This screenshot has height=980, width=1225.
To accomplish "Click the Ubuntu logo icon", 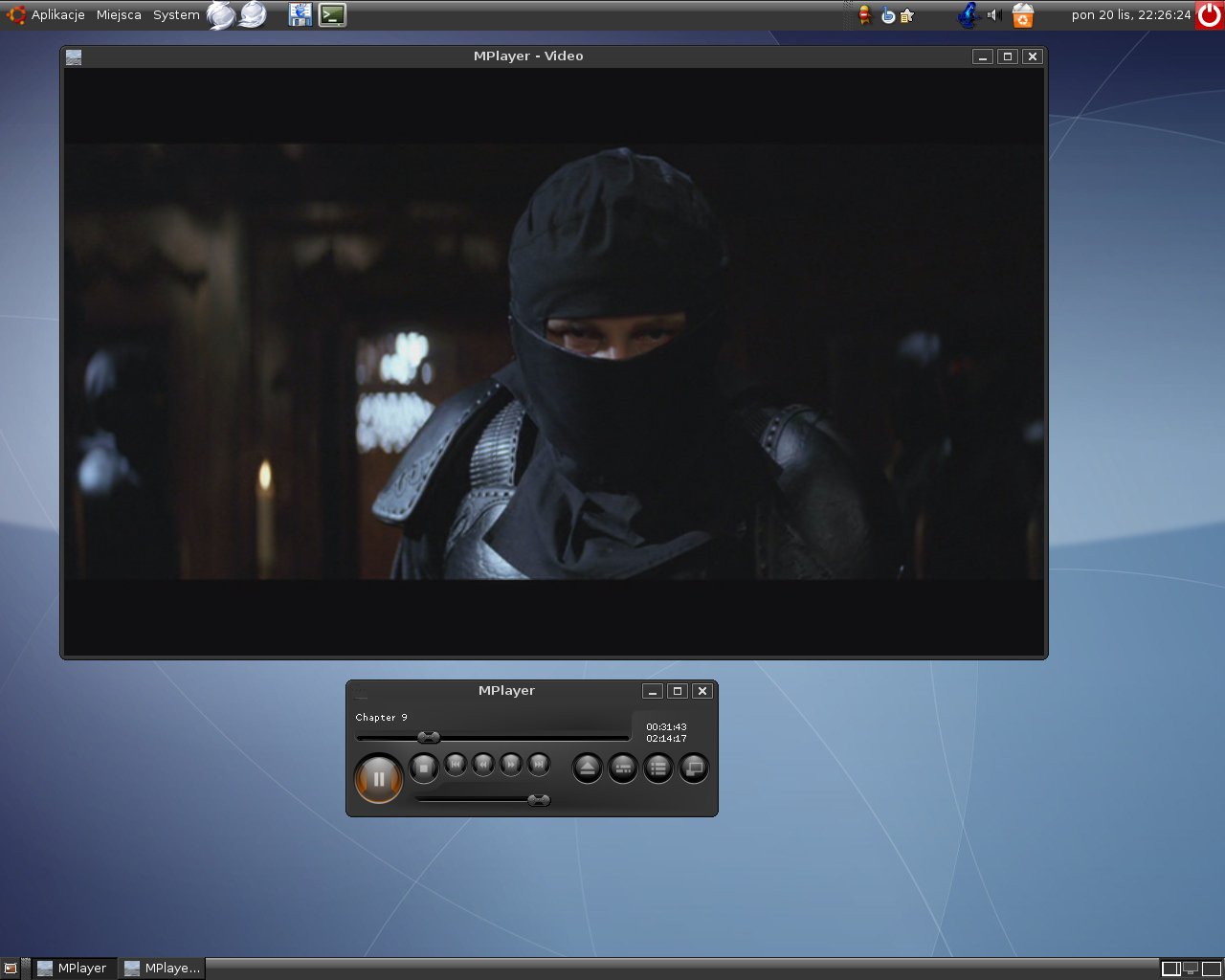I will (15, 14).
